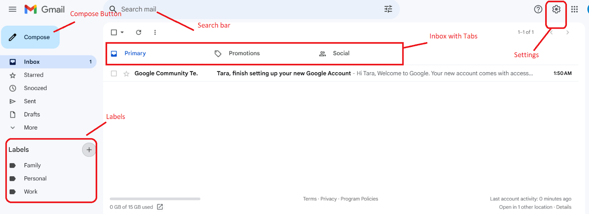
Task: Open the Support help icon
Action: point(538,9)
